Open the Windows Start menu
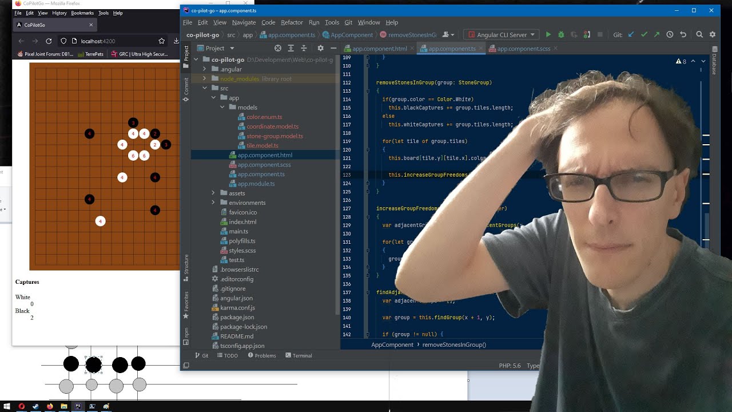The width and height of the screenshot is (732, 412). click(x=7, y=406)
